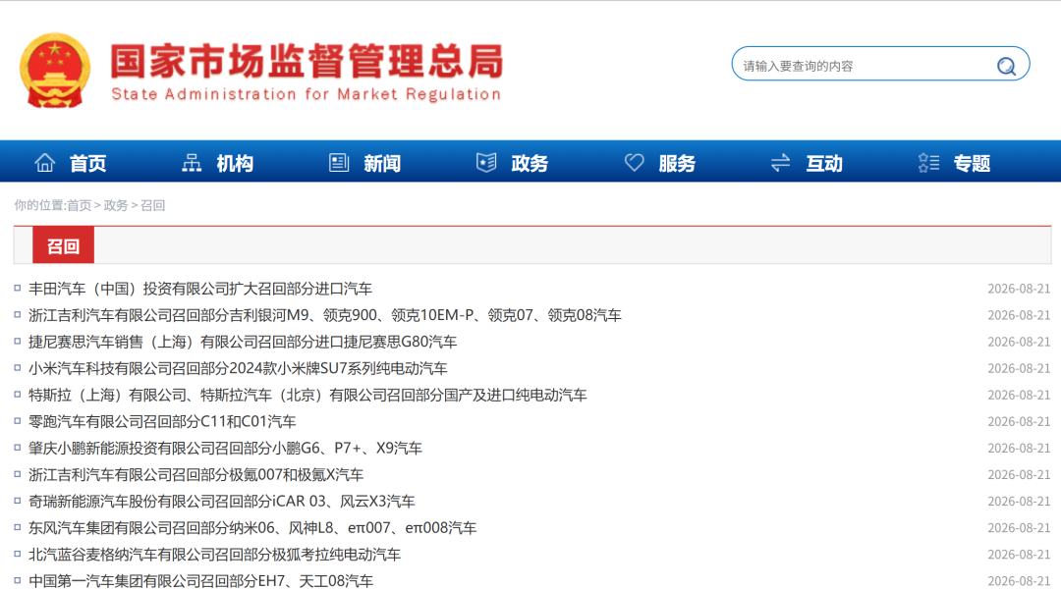Click the date beside 零跑汽车 notice
The image size is (1061, 589).
1019,421
